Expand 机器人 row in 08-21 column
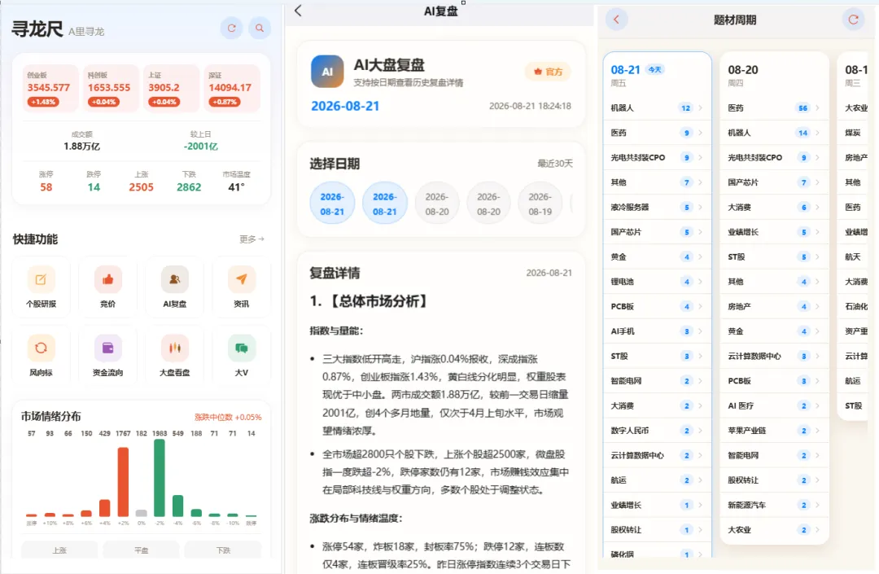Screen dimensions: 879x574 [x=657, y=108]
